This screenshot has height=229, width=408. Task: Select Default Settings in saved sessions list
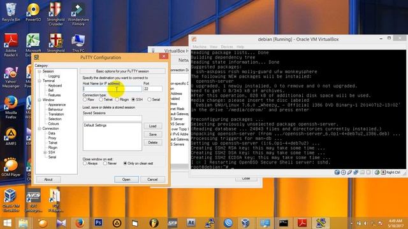[x=95, y=125]
